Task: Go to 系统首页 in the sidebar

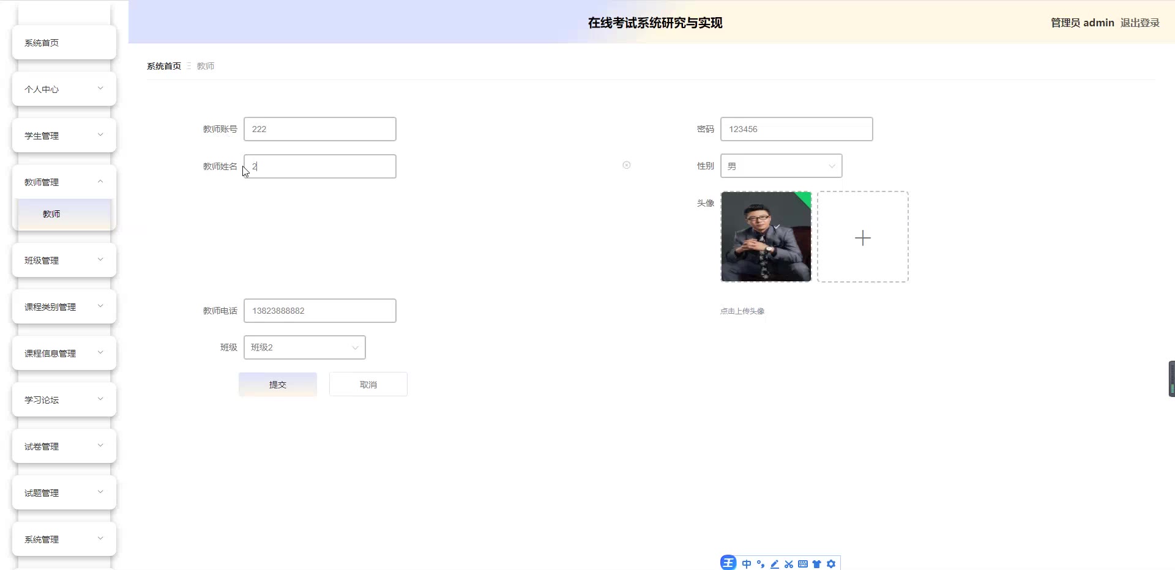Action: pos(64,42)
